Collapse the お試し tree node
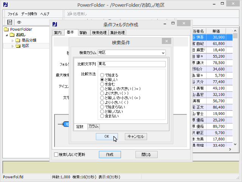The width and height of the screenshot is (242, 182). (x=7, y=35)
